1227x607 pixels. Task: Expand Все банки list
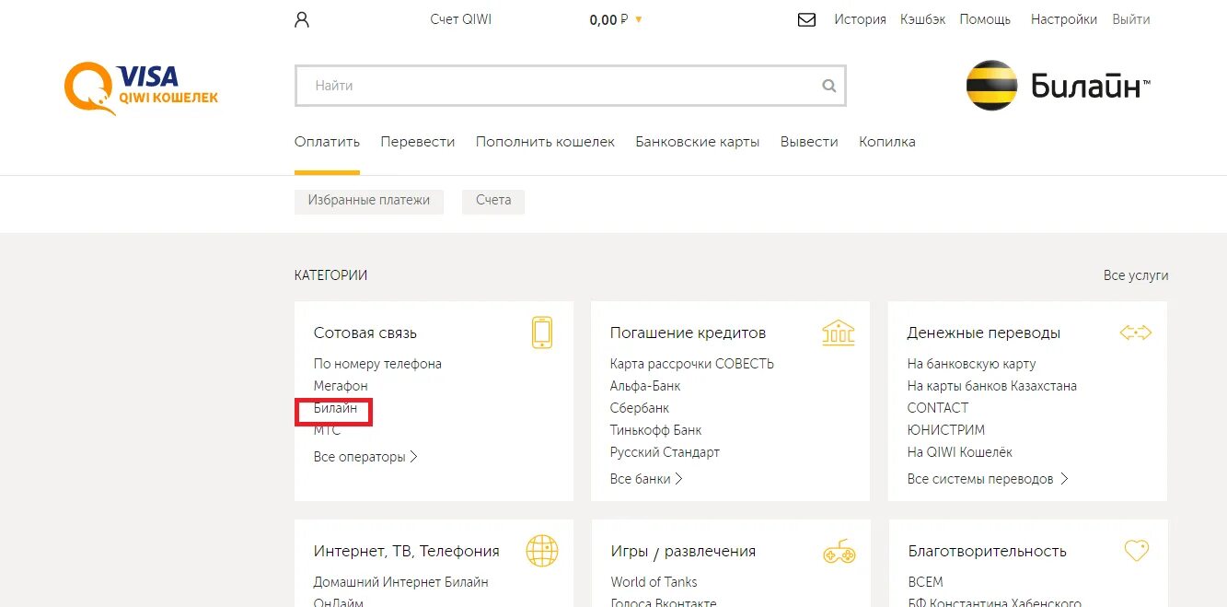point(646,479)
